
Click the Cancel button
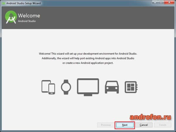point(144,125)
